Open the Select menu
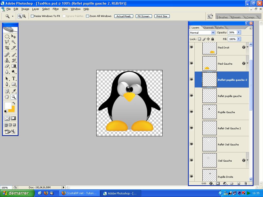Viewport: 263px width, 197px height. coord(46,9)
